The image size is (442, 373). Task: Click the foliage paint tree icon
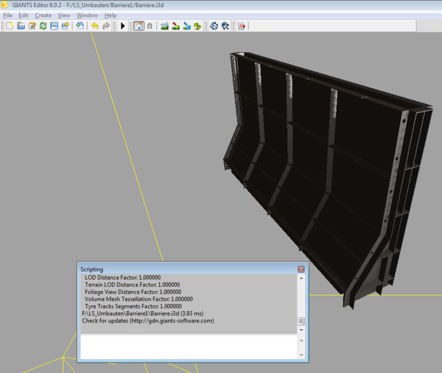tap(197, 26)
